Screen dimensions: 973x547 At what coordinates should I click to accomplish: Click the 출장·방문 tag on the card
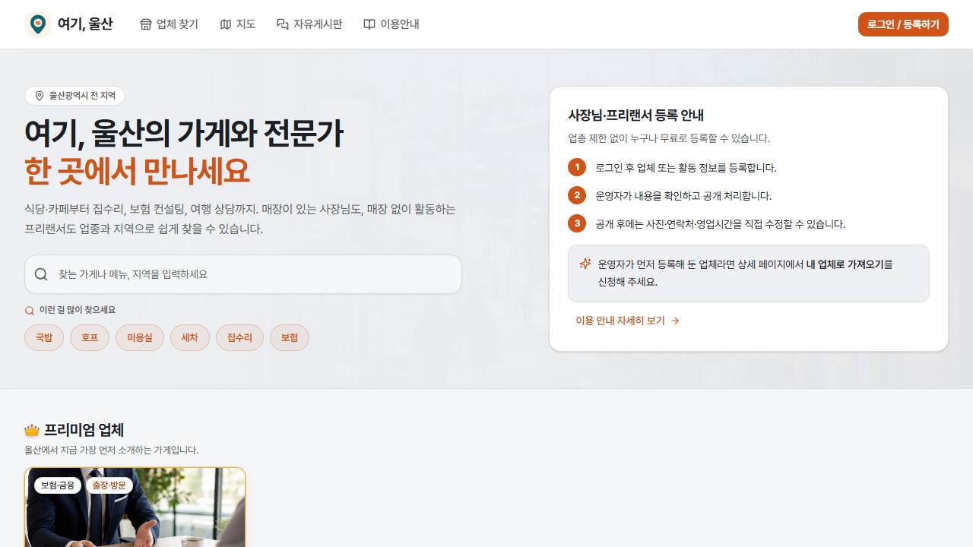109,485
